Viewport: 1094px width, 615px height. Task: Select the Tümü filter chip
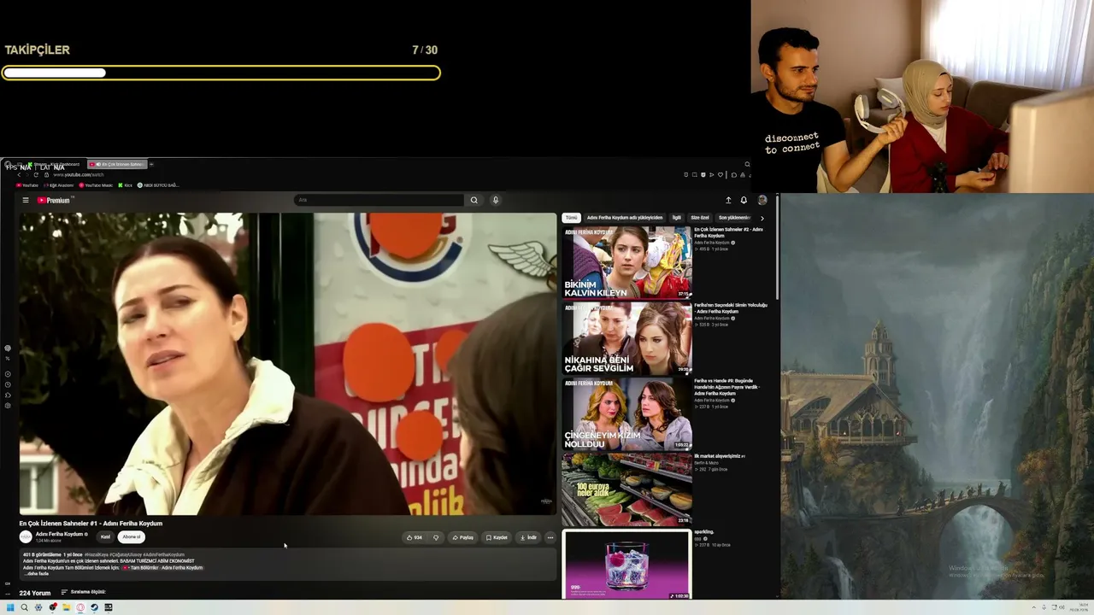[571, 218]
